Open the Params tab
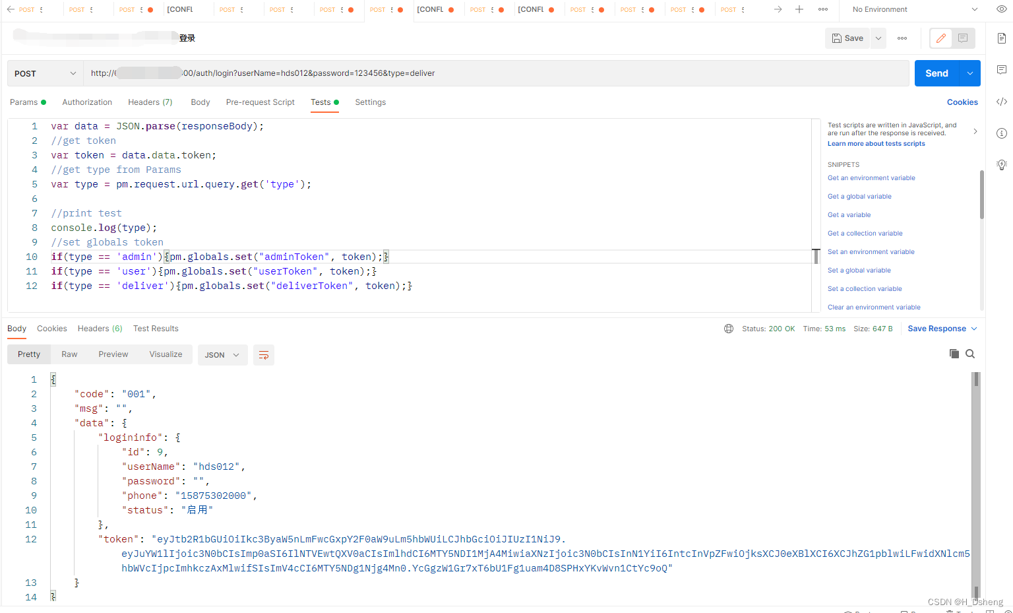Screen dimensions: 1013x613 coord(28,102)
